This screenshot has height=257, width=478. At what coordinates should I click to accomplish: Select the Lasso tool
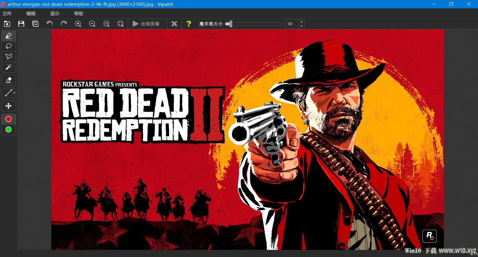[x=9, y=46]
